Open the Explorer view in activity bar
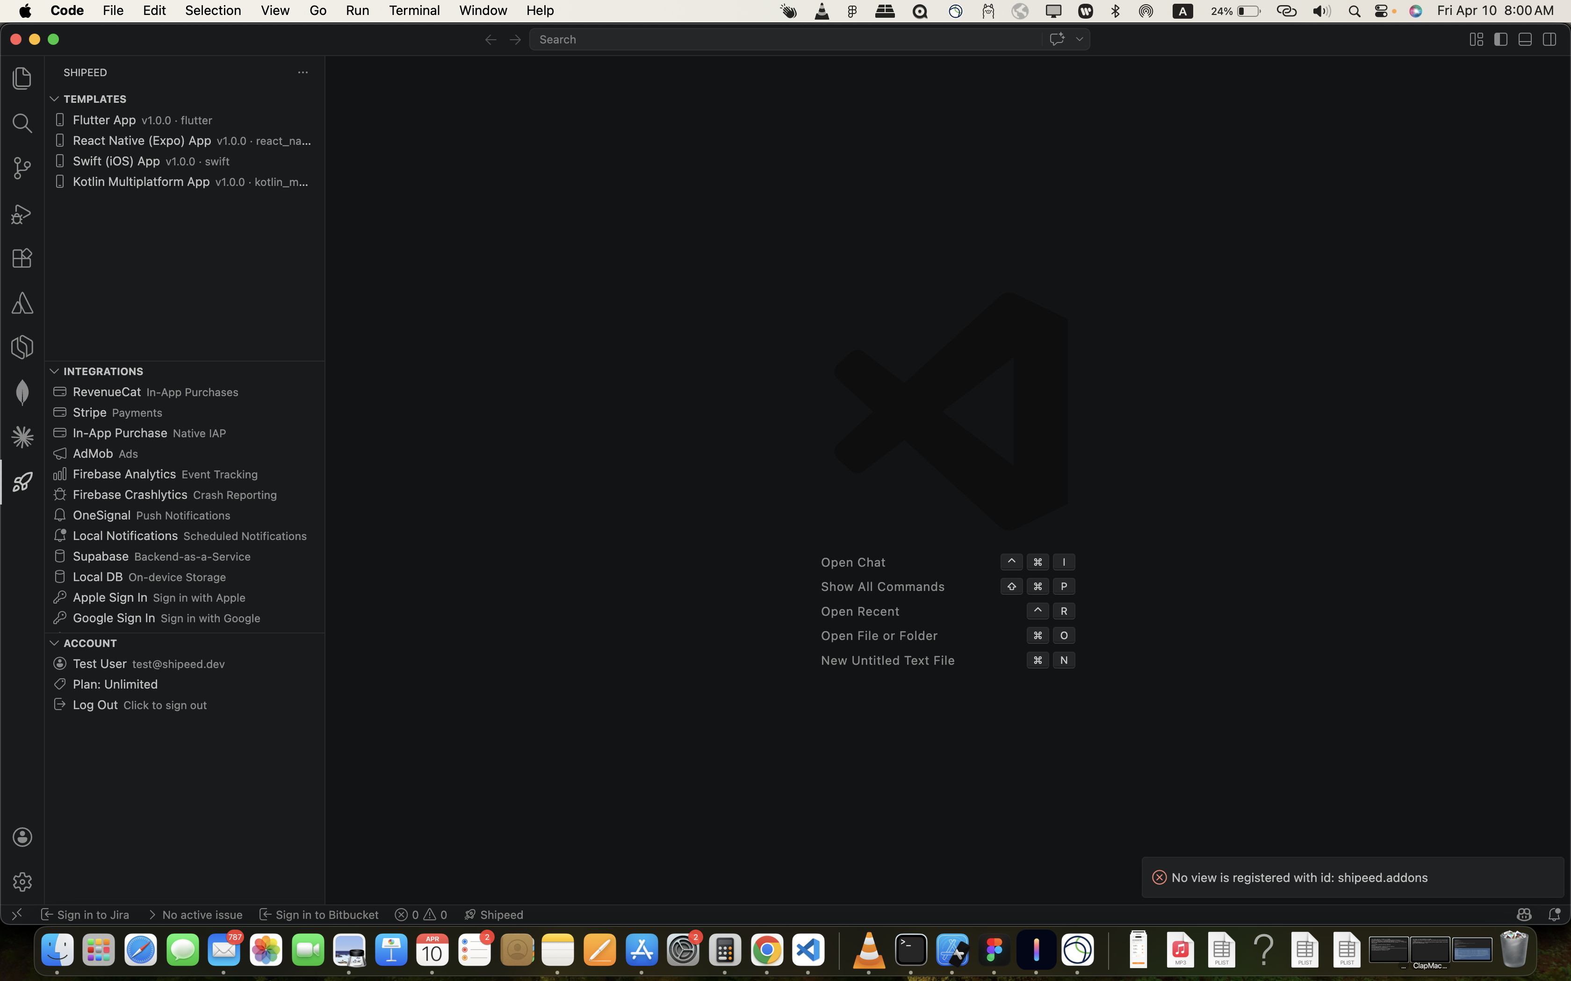Viewport: 1571px width, 981px height. pyautogui.click(x=22, y=78)
